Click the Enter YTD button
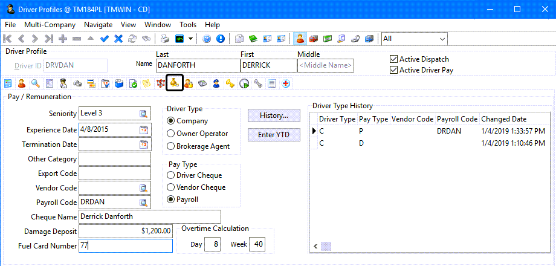This screenshot has height=266, width=556. [274, 134]
